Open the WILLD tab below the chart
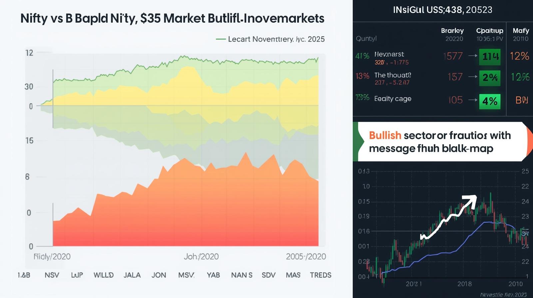533x298 pixels. (x=103, y=275)
